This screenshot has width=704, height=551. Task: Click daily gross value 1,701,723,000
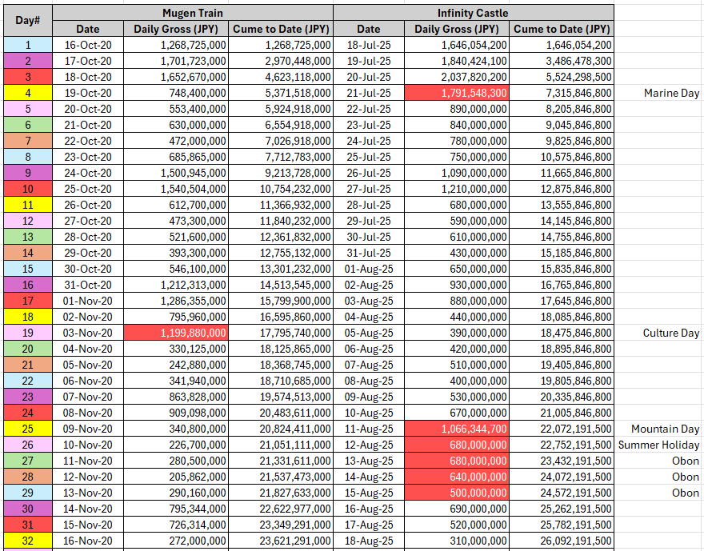pyautogui.click(x=176, y=61)
